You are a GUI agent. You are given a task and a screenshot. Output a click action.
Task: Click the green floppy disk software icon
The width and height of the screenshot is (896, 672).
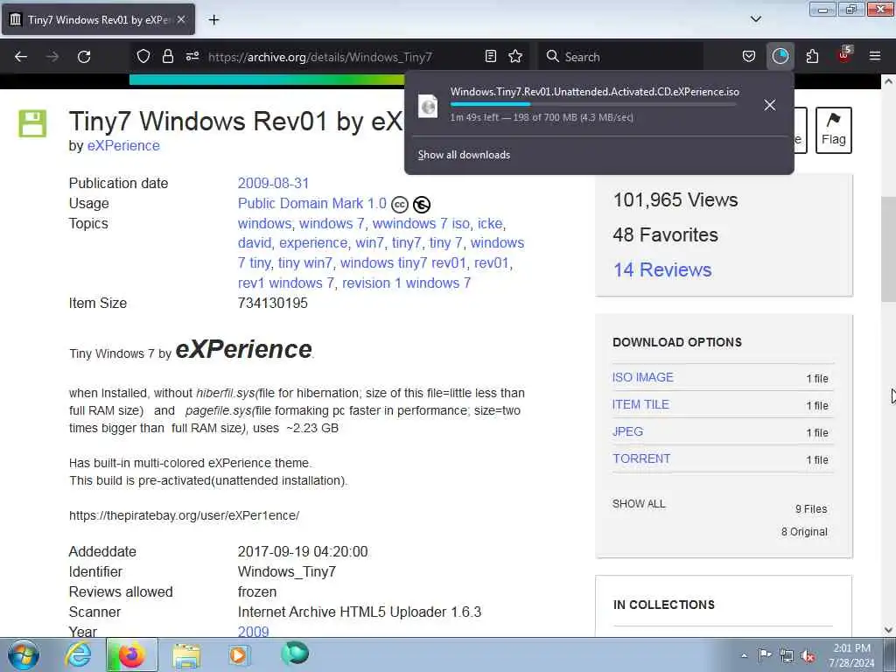(32, 123)
